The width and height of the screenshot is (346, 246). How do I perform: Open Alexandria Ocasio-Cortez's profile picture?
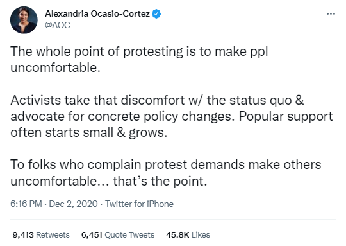(24, 20)
